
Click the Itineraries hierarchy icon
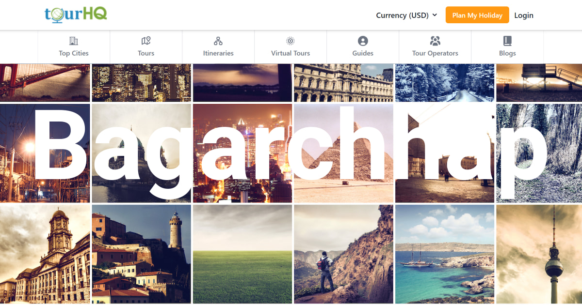pos(218,41)
